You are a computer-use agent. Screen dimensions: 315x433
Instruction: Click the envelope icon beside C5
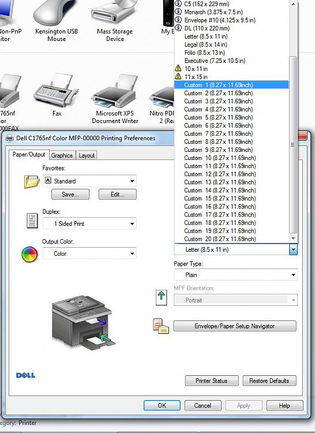[x=178, y=3]
